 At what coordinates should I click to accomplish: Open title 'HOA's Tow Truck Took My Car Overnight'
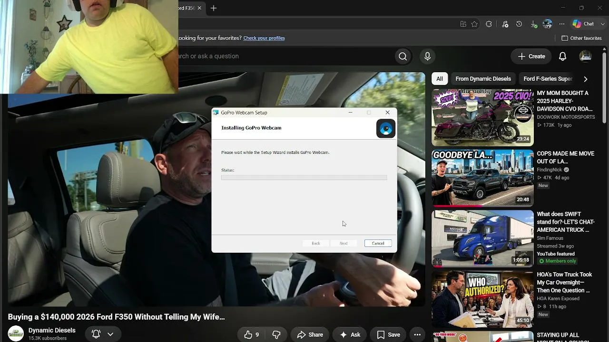pos(564,282)
